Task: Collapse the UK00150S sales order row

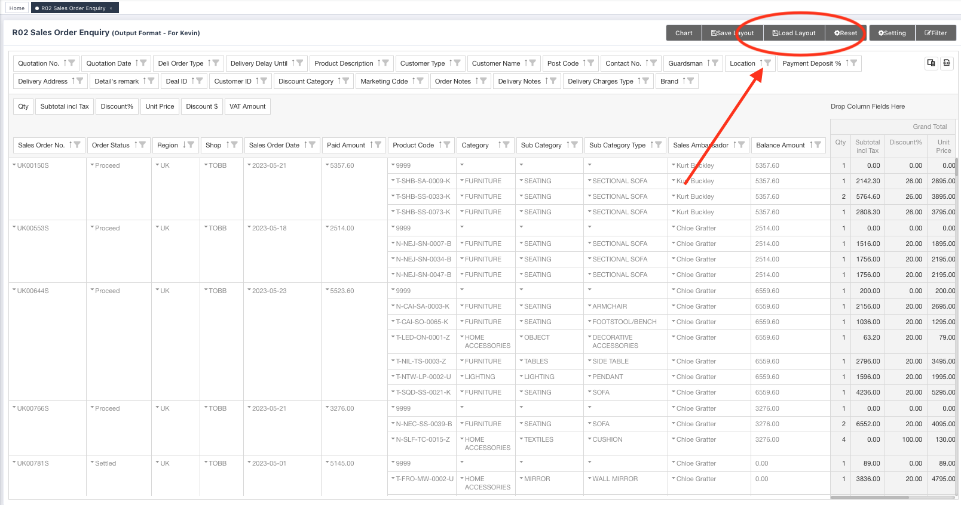Action: tap(14, 165)
